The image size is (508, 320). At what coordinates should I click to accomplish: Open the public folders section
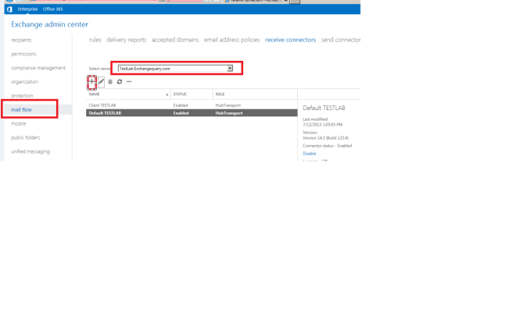26,137
